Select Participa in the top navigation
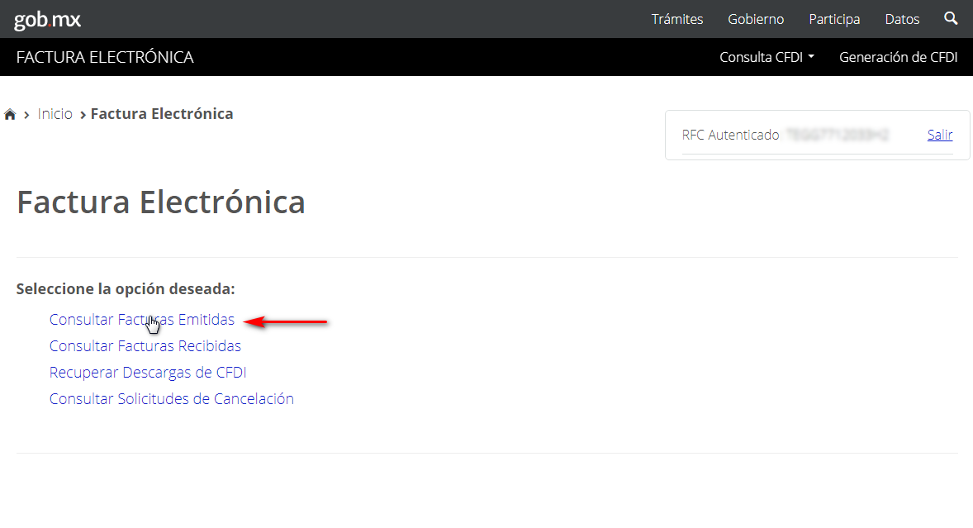 (834, 19)
